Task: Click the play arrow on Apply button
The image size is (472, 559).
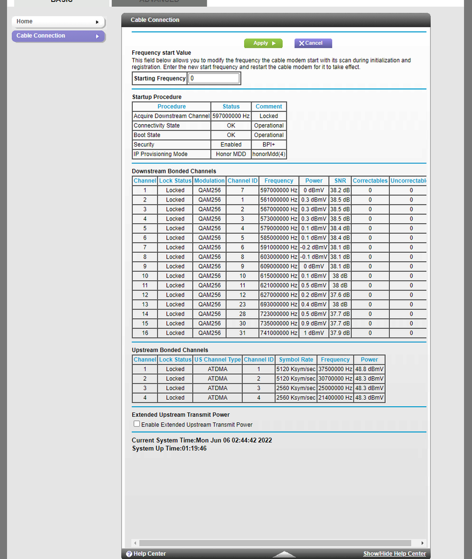Action: [274, 43]
